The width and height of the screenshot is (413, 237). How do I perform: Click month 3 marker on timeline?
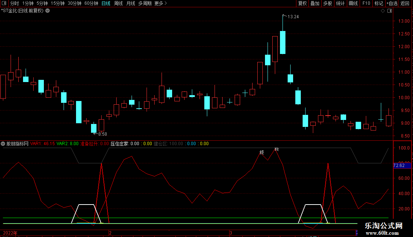(x=231, y=233)
